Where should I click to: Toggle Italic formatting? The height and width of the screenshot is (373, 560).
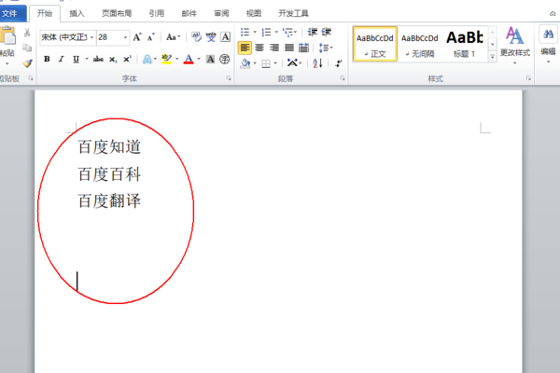point(62,60)
